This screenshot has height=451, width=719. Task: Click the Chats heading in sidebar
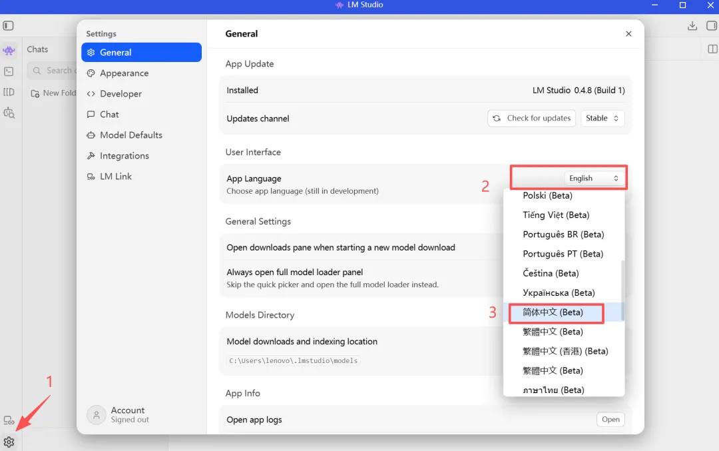37,49
